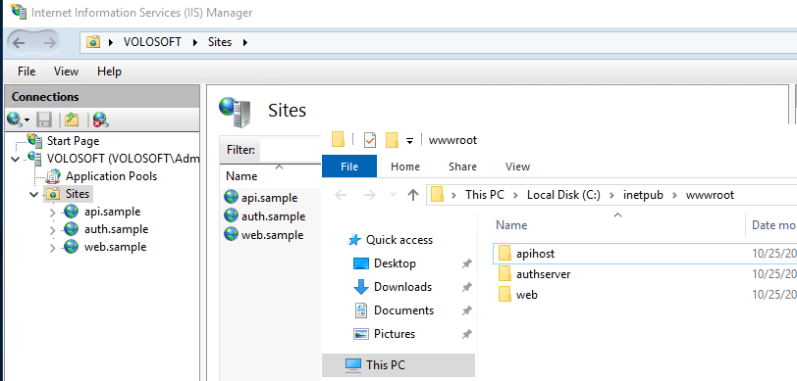
Task: Switch to the Explorer View tab
Action: tap(517, 167)
